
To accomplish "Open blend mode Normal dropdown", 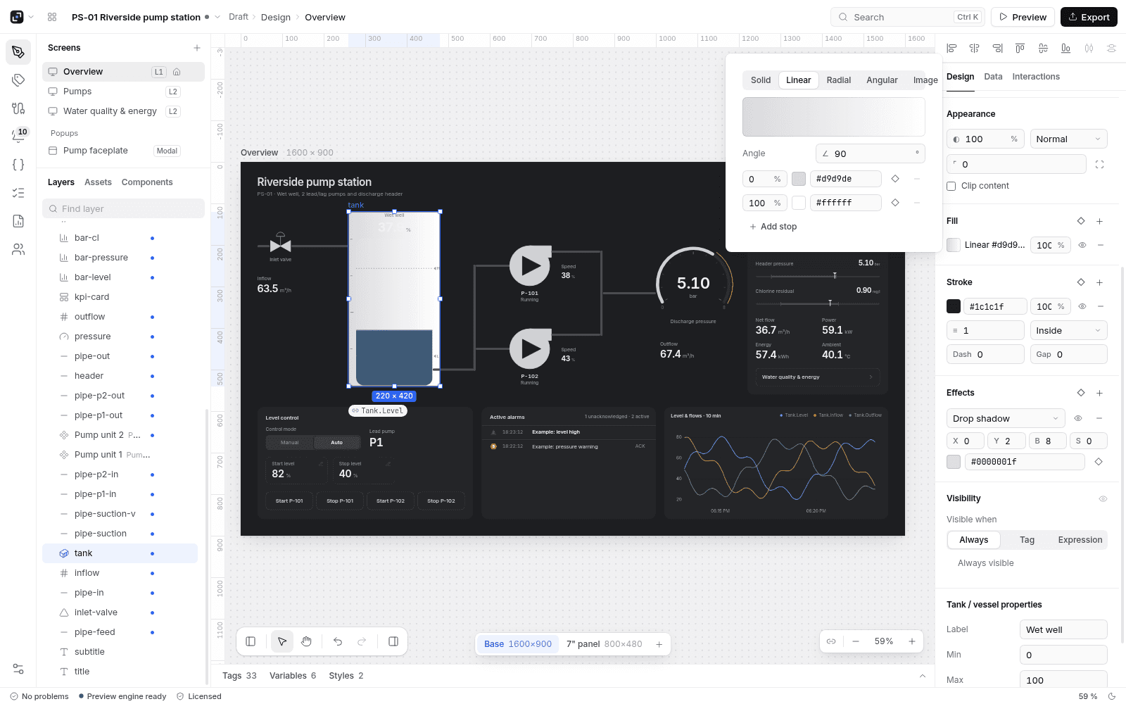I will click(1068, 139).
